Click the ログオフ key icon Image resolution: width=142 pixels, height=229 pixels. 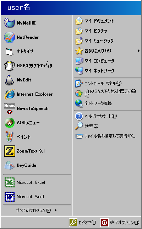pos(73,223)
